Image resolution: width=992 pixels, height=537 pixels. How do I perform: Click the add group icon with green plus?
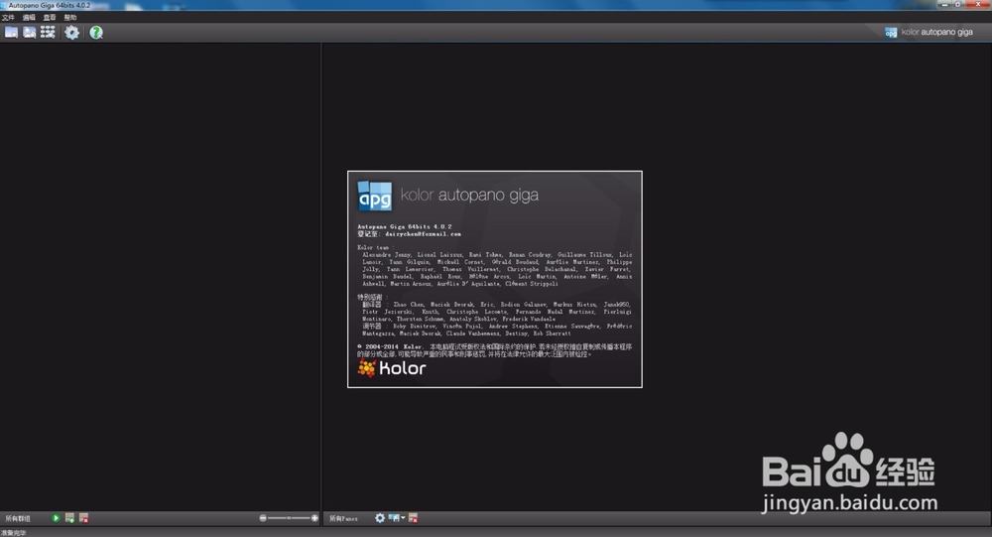pos(69,518)
